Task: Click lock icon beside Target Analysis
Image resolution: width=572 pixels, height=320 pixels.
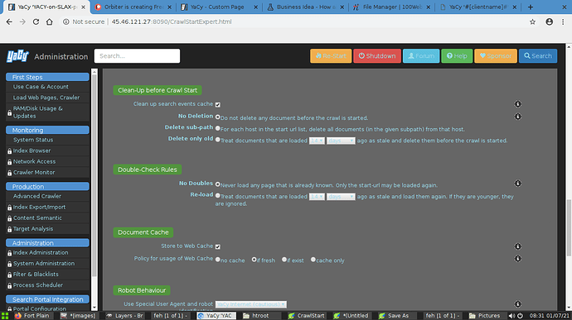Action: (x=9, y=229)
